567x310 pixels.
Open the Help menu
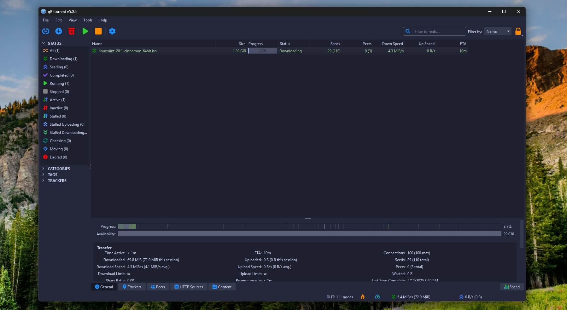pyautogui.click(x=103, y=20)
